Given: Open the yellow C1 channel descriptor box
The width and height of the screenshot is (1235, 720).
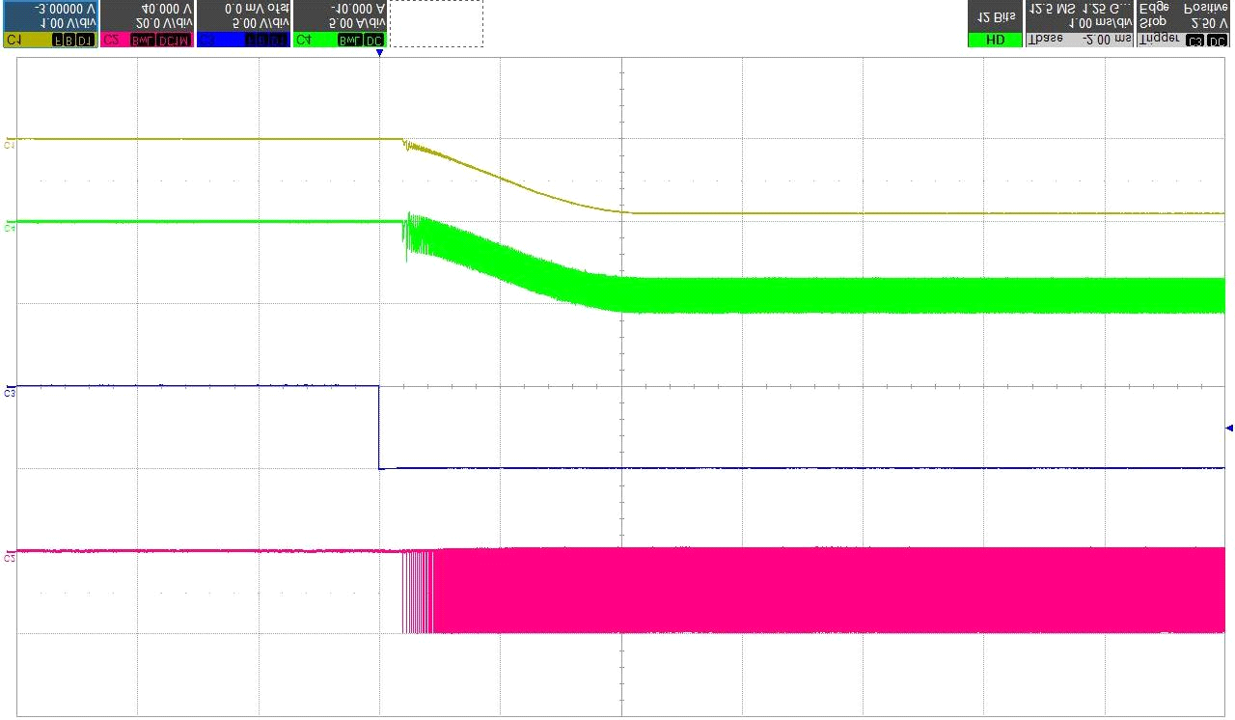Looking at the screenshot, I should [x=50, y=24].
